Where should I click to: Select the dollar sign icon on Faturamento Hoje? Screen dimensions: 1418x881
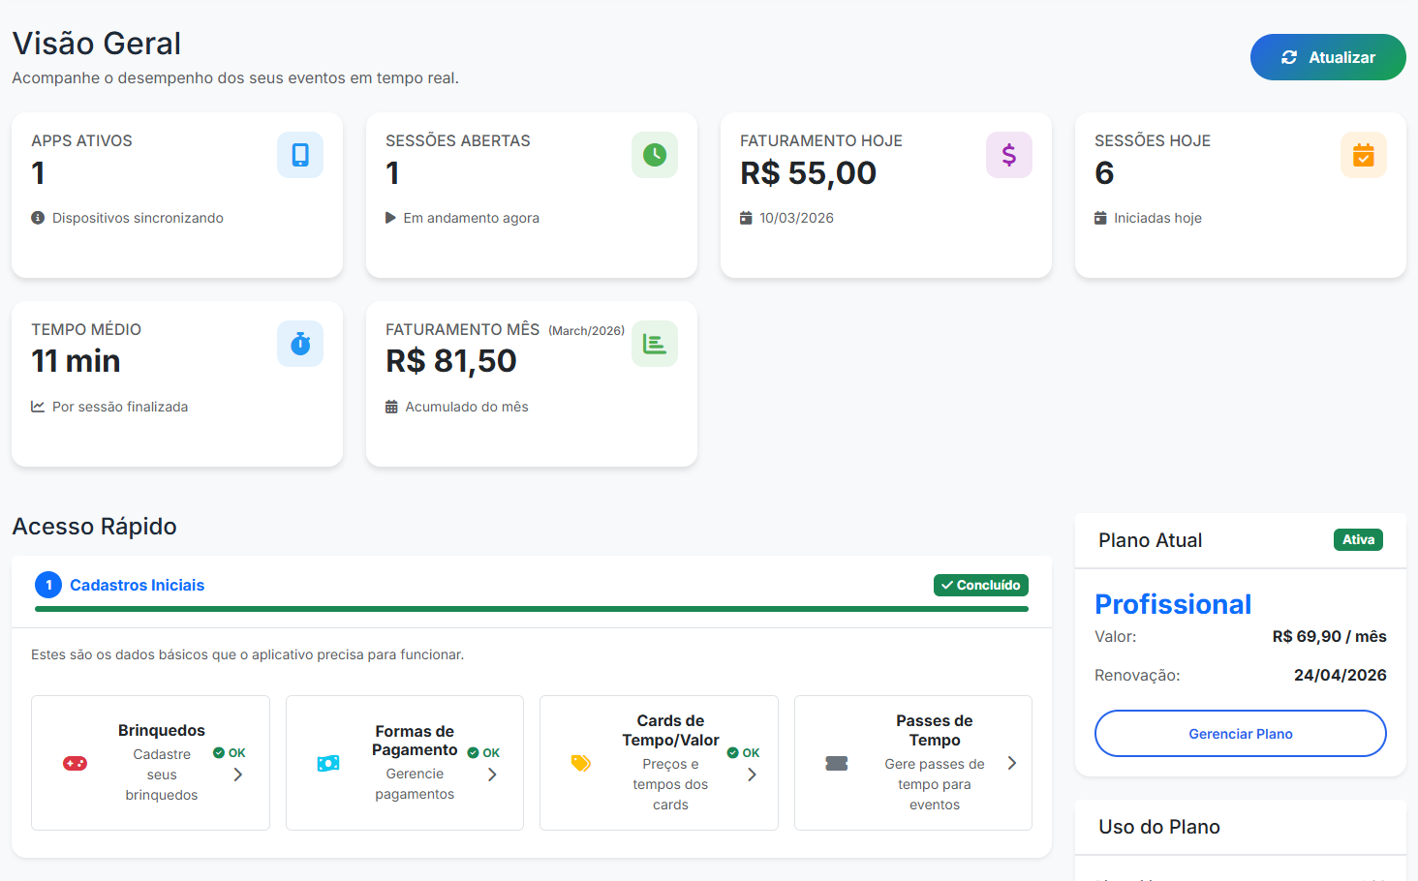coord(1009,154)
